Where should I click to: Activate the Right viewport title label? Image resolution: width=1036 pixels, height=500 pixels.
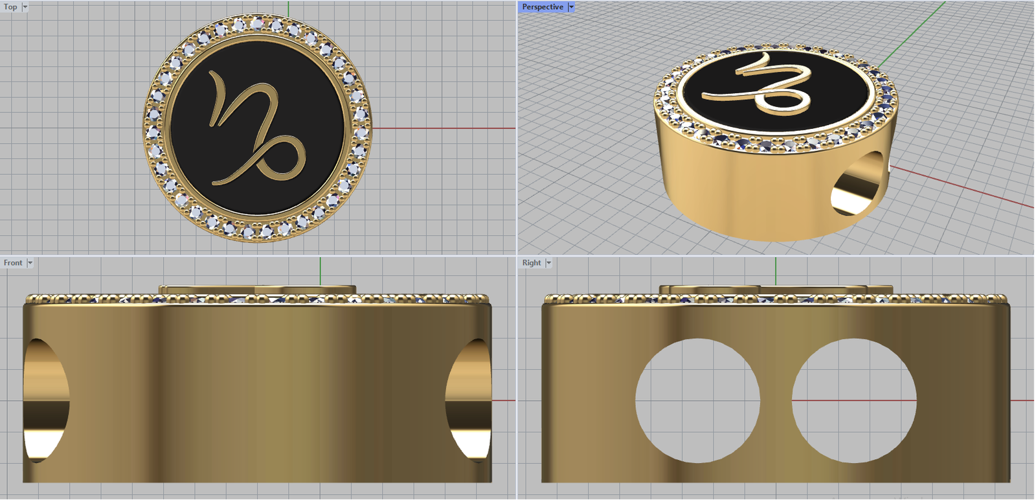pyautogui.click(x=532, y=263)
